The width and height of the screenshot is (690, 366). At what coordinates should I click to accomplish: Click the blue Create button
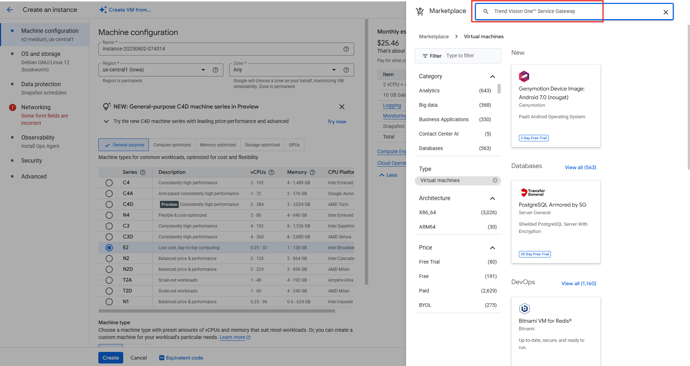(111, 358)
